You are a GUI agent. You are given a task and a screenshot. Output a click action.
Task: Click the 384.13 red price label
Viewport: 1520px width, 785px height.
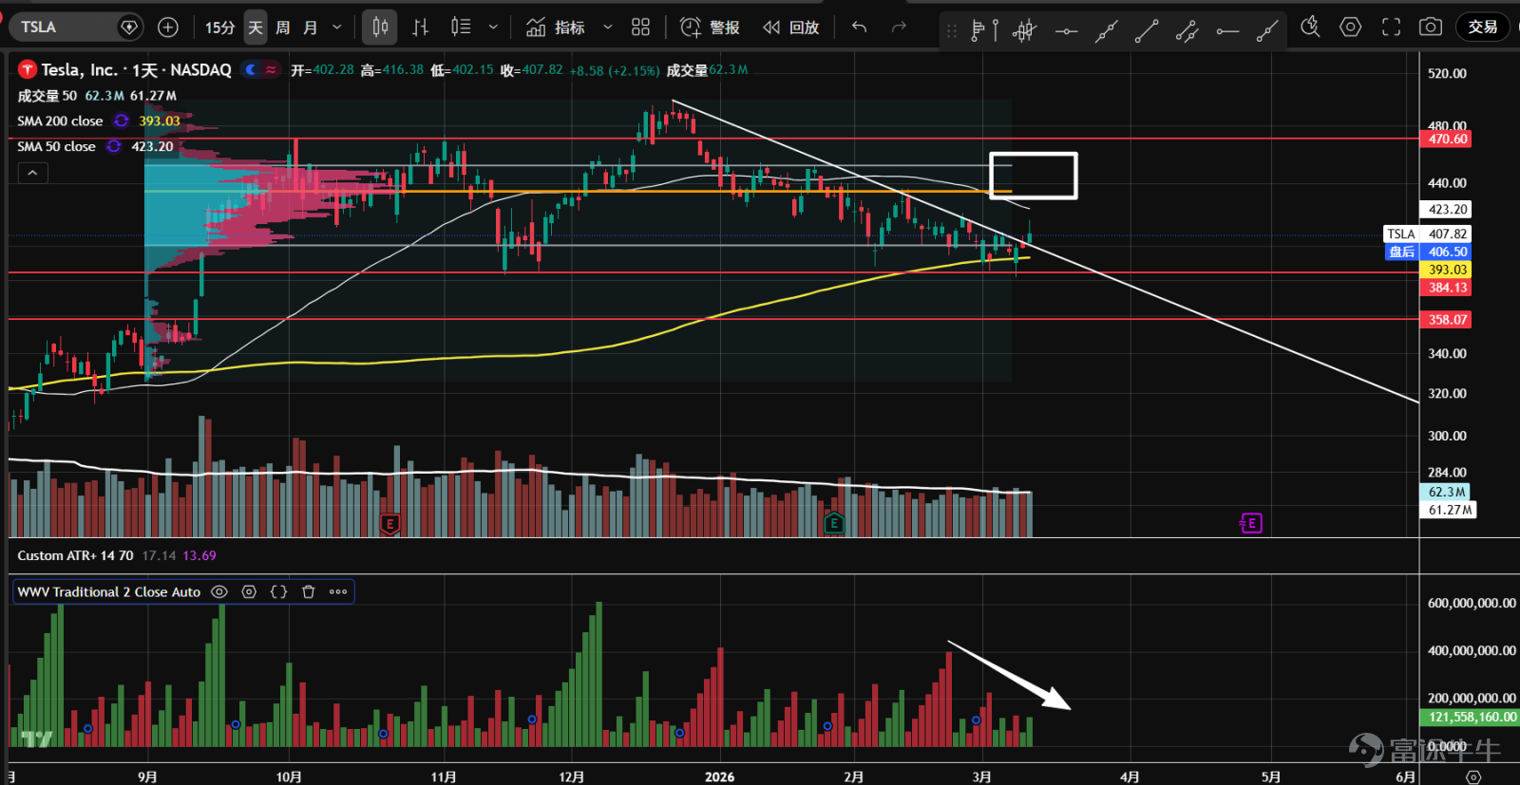[x=1446, y=288]
